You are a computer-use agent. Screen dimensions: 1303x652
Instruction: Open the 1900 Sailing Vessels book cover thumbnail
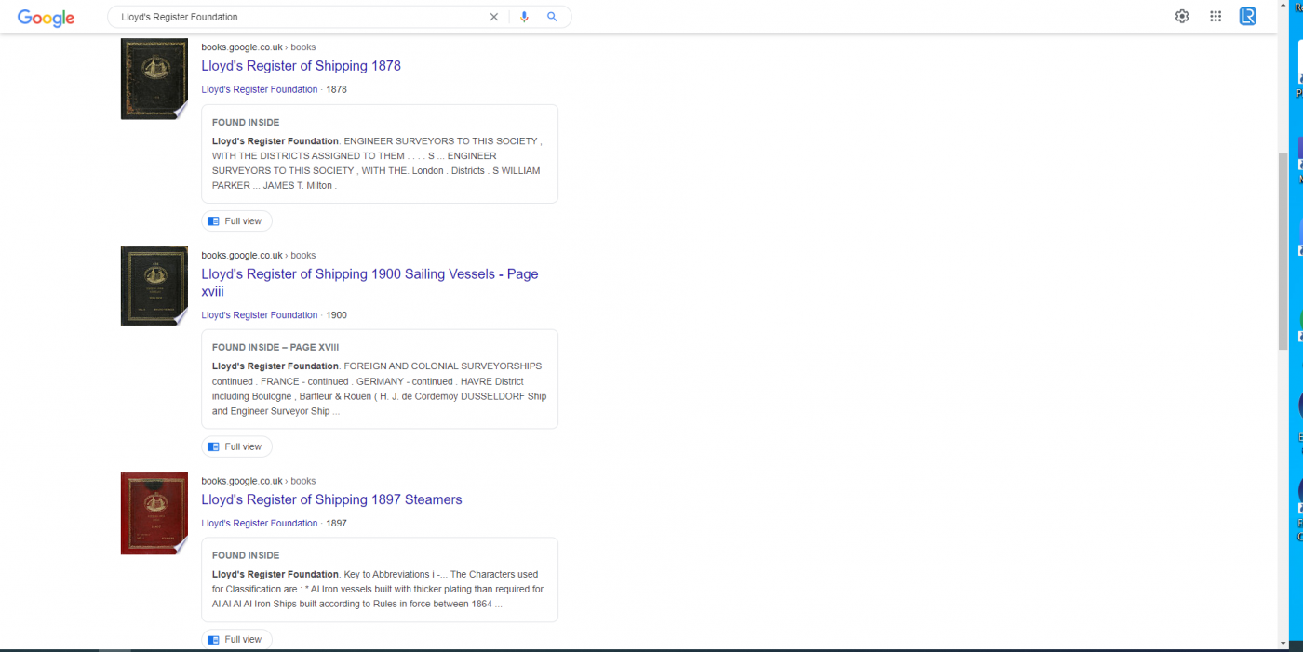(x=154, y=286)
